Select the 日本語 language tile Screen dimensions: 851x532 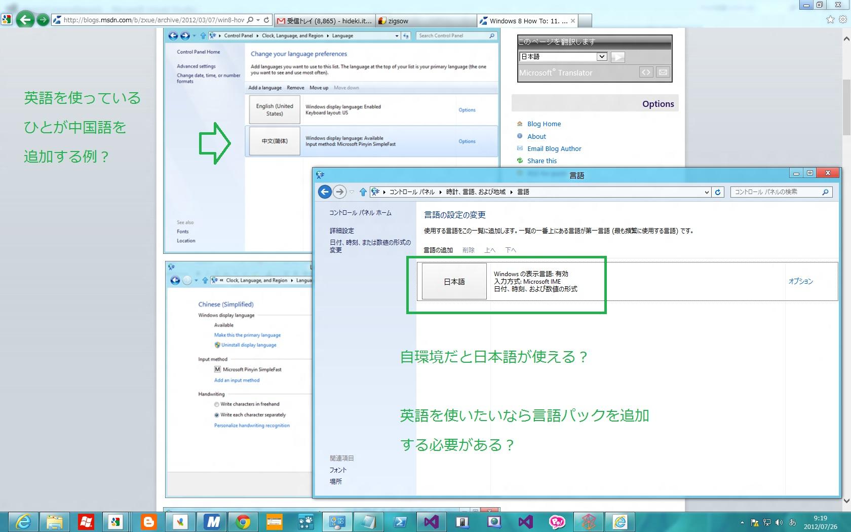(x=454, y=282)
